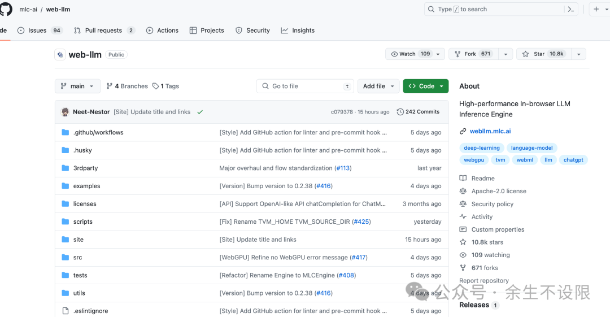Click the src folder icon

[66, 258]
